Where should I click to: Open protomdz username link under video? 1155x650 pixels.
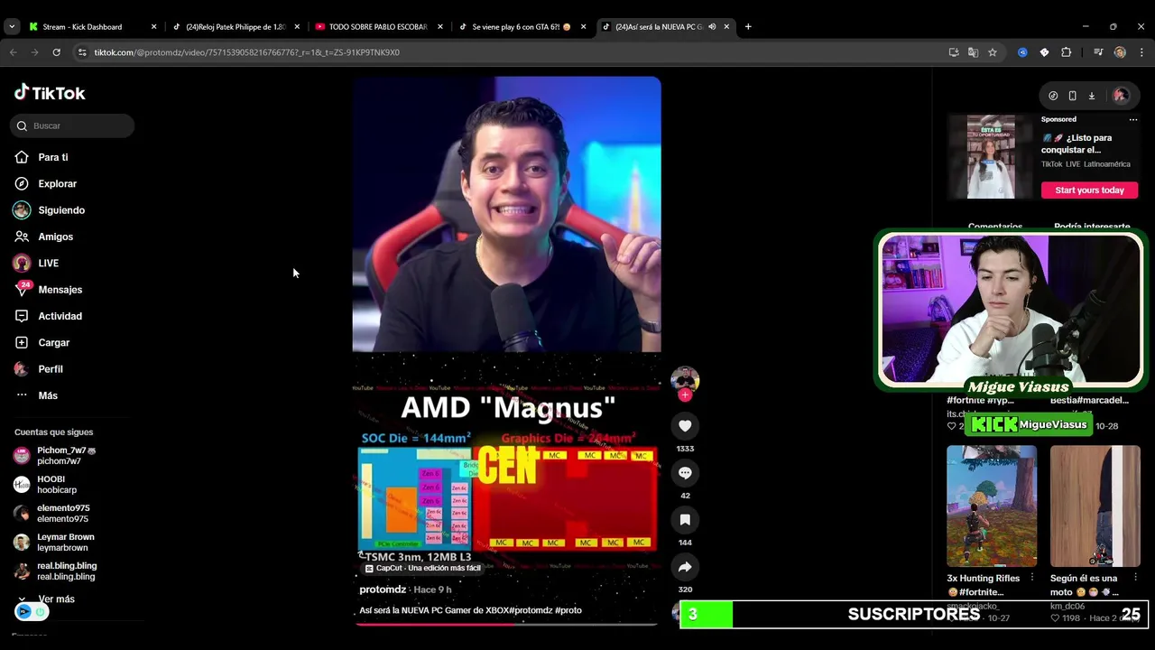click(x=383, y=590)
